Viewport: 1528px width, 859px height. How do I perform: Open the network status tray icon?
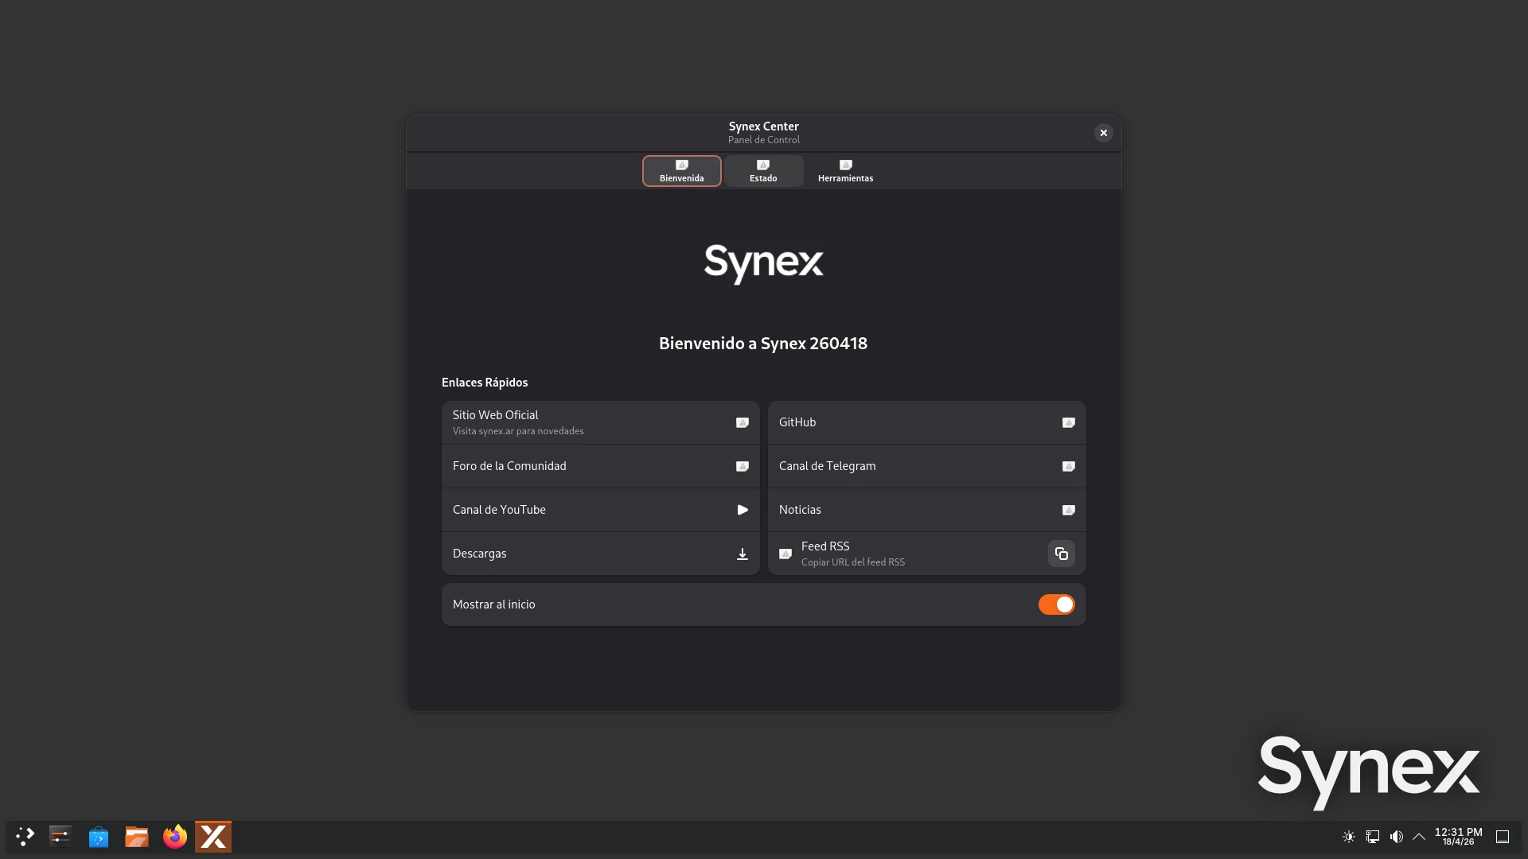pyautogui.click(x=1372, y=837)
